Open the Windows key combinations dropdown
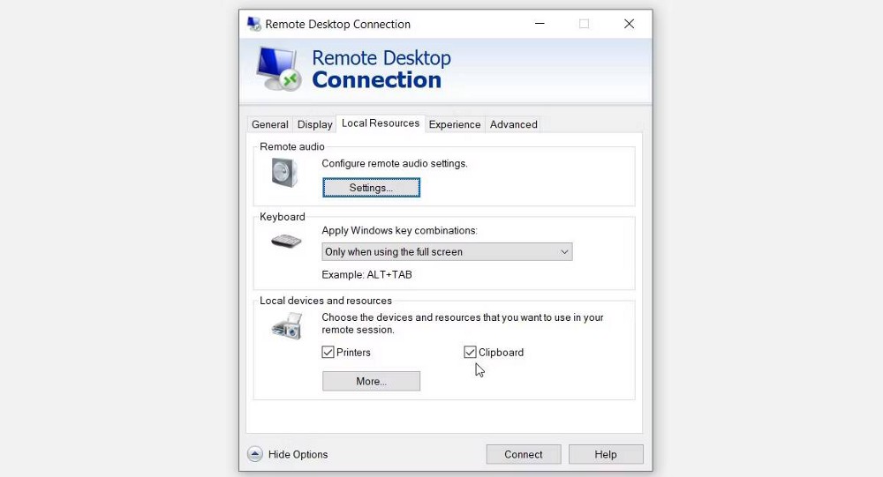 point(447,251)
